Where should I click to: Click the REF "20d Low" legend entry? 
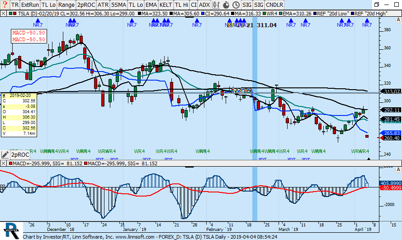(x=331, y=14)
